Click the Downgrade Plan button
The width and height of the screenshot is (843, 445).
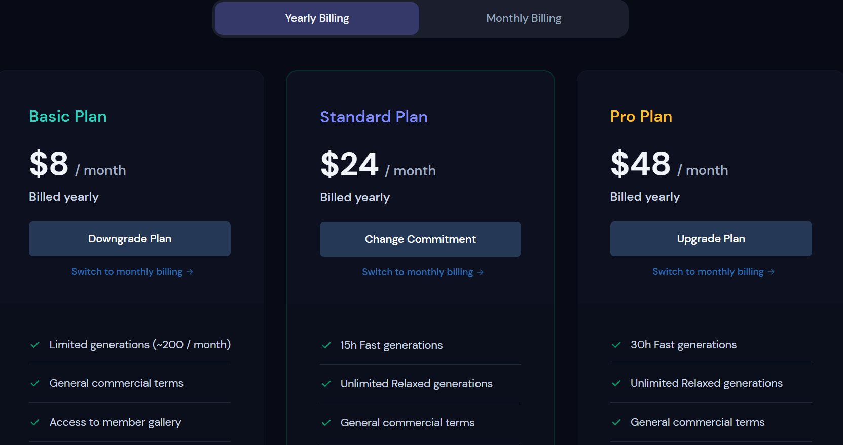point(130,239)
